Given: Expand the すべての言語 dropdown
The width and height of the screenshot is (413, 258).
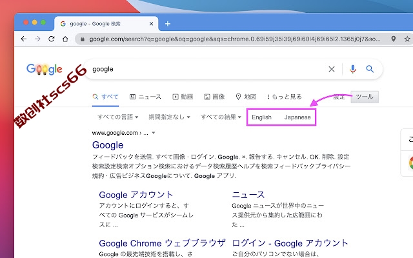Looking at the screenshot, I should [x=117, y=117].
